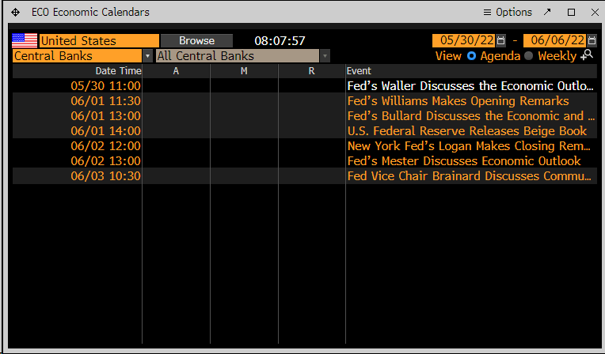Click the Browse button
The height and width of the screenshot is (354, 605).
click(196, 40)
